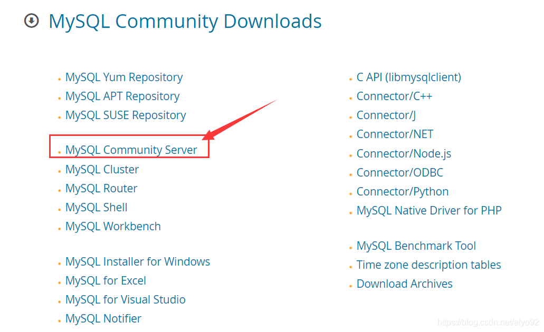
Task: Open MySQL Shell link
Action: 97,208
